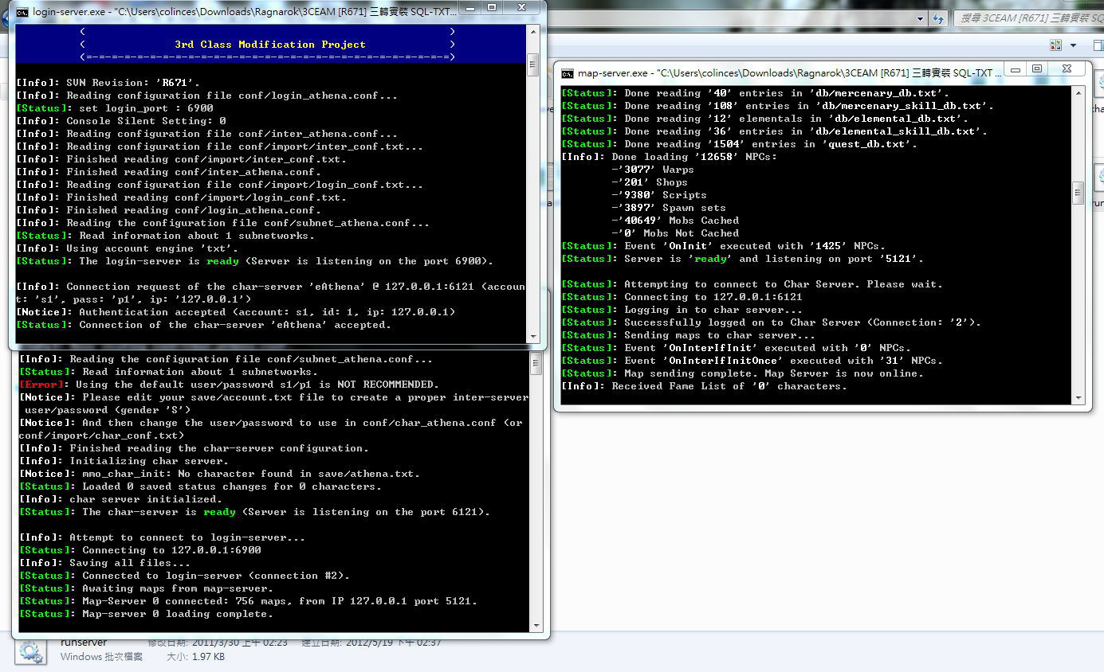This screenshot has height=672, width=1104.
Task: Click map-server scrollbar down arrow
Action: [x=1078, y=398]
